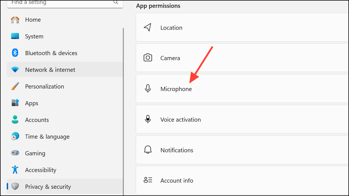
Task: Click the Wi-Fi Network icon
Action: pos(15,70)
